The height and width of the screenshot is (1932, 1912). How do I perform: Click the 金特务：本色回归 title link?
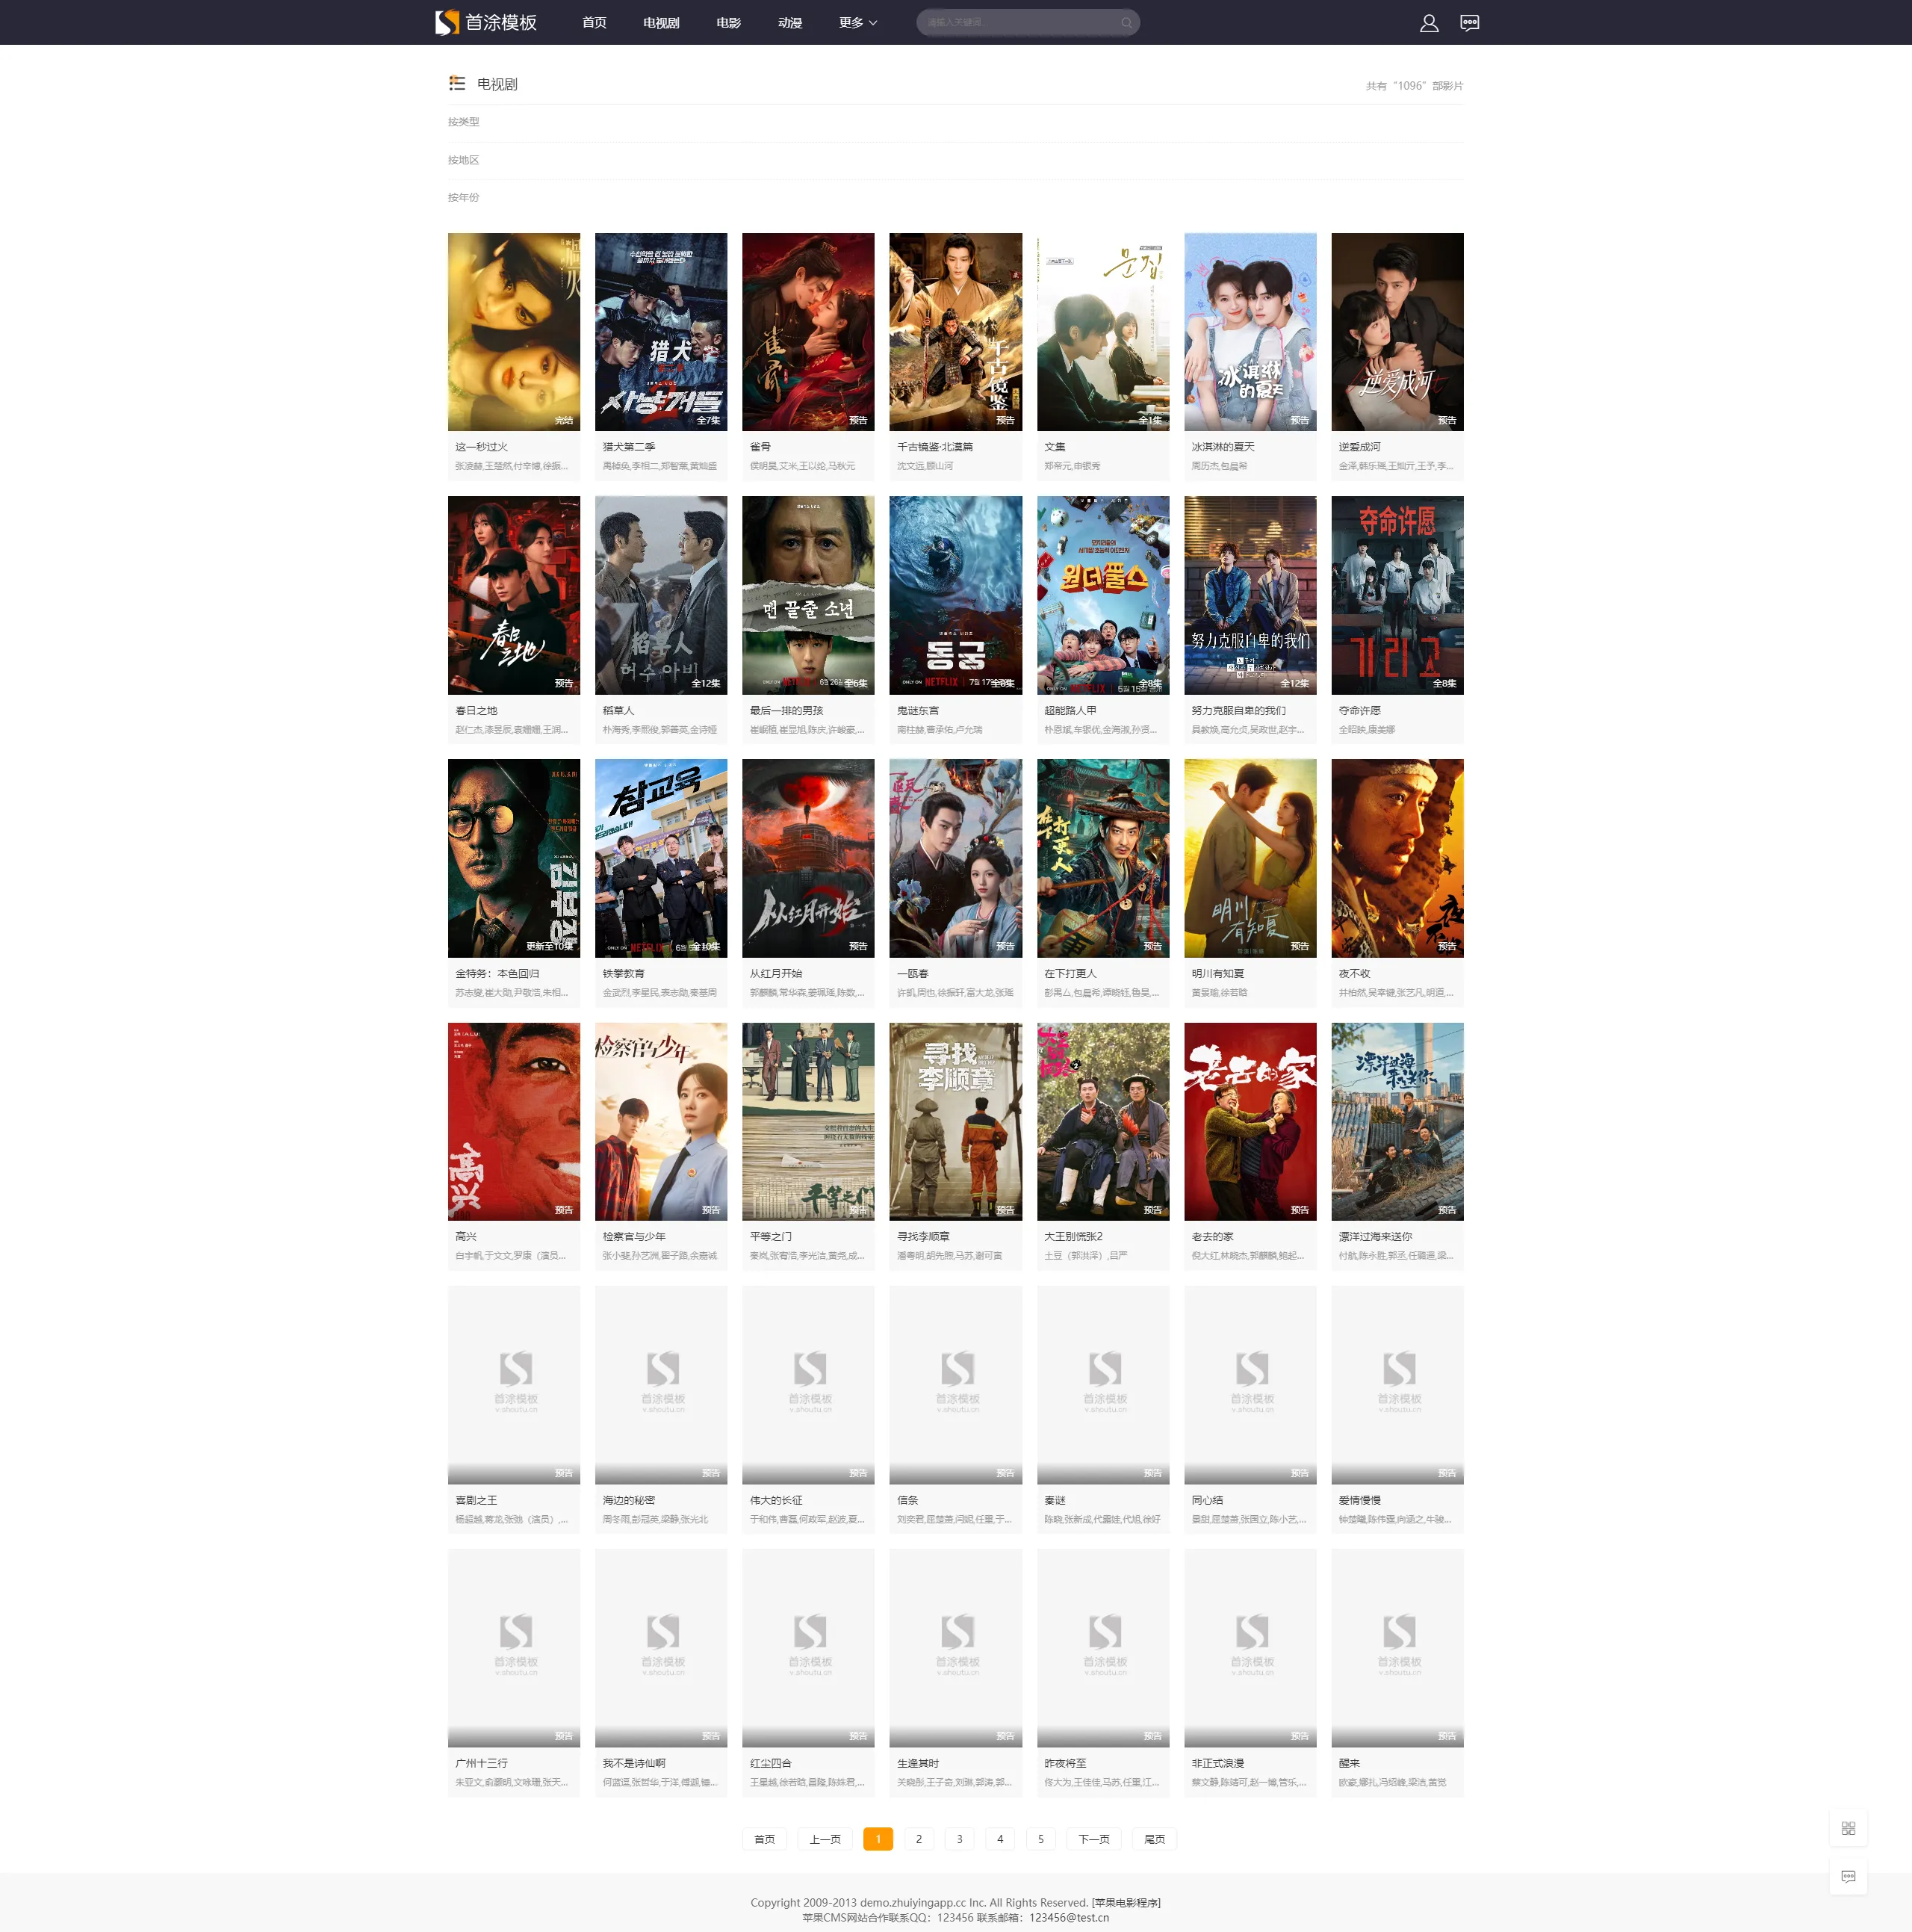point(497,973)
